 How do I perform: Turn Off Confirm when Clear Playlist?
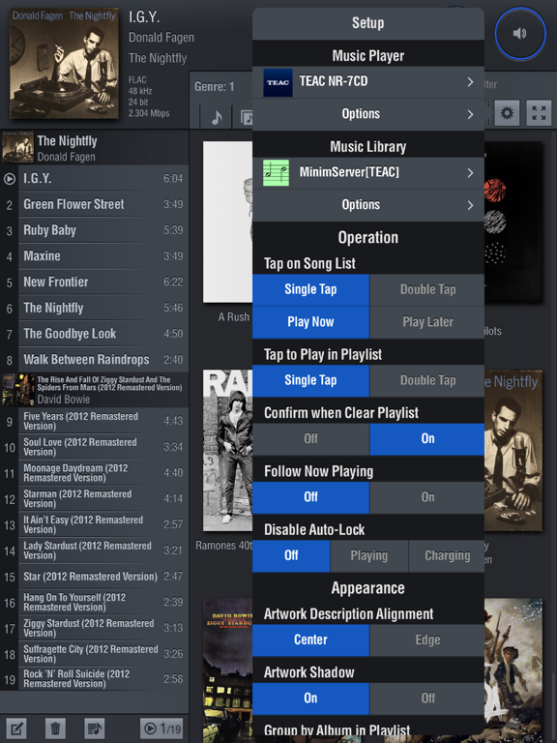point(310,439)
